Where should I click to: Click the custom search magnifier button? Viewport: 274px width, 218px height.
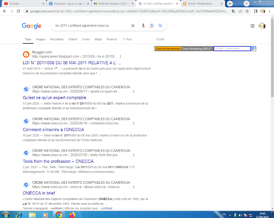[x=253, y=48]
